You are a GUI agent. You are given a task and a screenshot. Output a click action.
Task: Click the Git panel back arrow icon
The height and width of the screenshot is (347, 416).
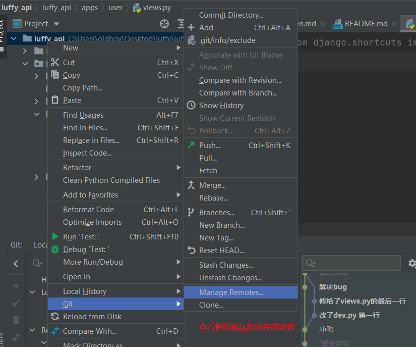click(16, 264)
